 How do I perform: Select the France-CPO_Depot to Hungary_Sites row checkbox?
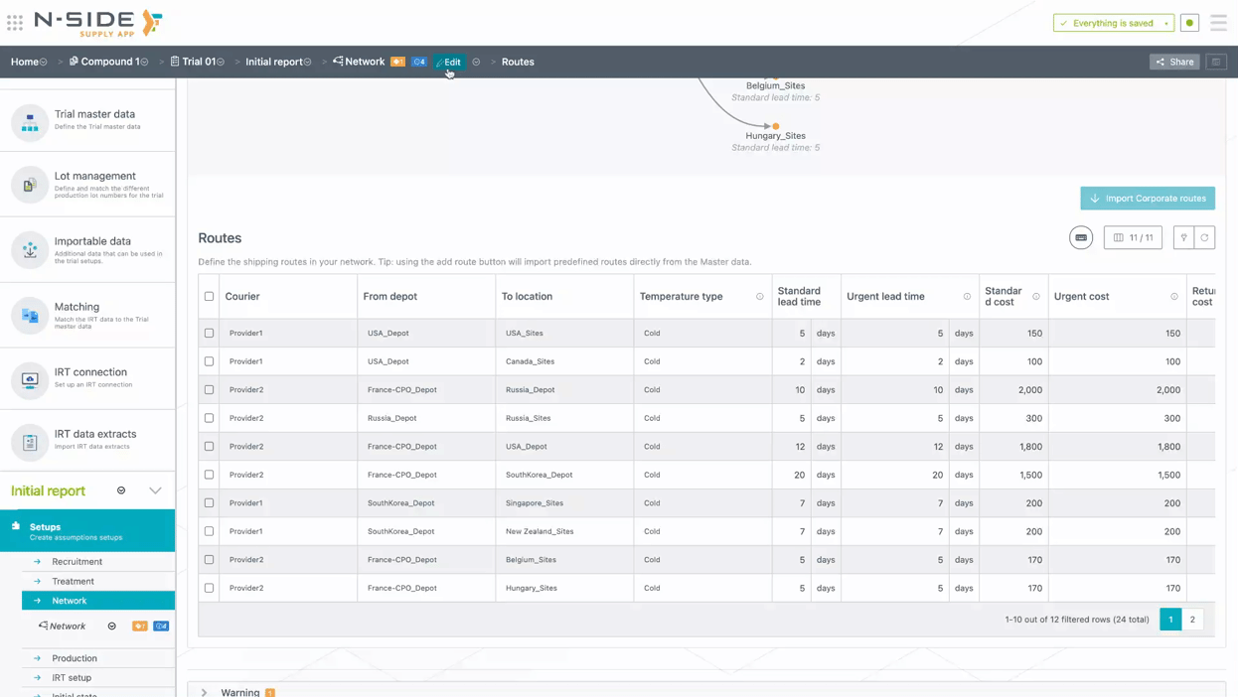[209, 588]
